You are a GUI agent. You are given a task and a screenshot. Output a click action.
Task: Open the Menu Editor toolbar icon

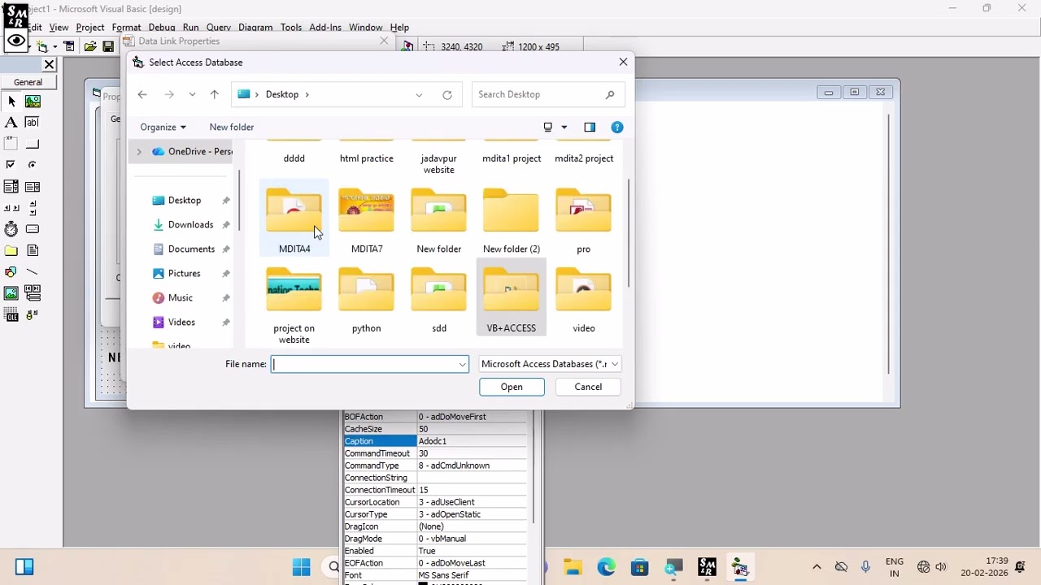pos(69,46)
